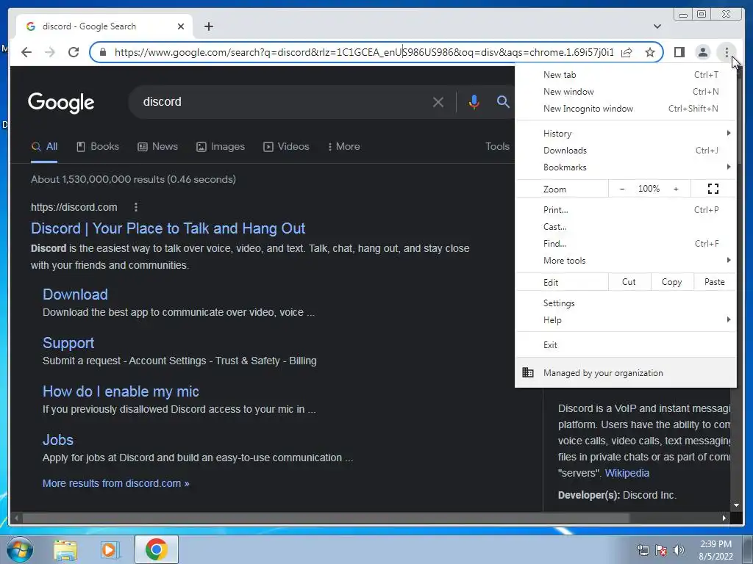Open a New Incognito window

click(x=626, y=109)
